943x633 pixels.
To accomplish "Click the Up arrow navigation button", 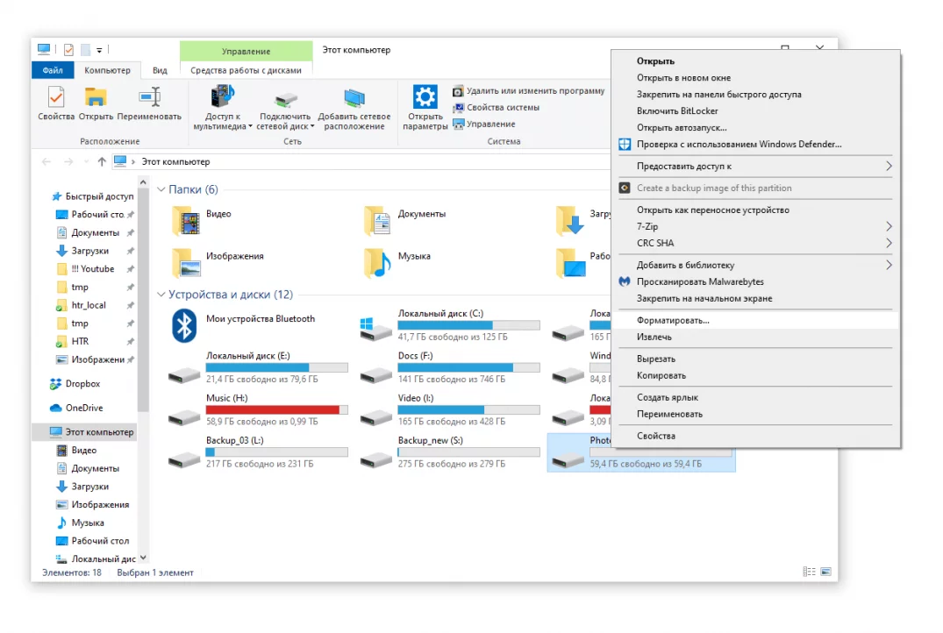I will pos(102,161).
